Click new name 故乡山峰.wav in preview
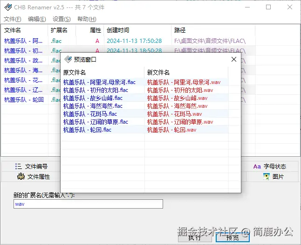301x245 pixels. tap(177, 98)
